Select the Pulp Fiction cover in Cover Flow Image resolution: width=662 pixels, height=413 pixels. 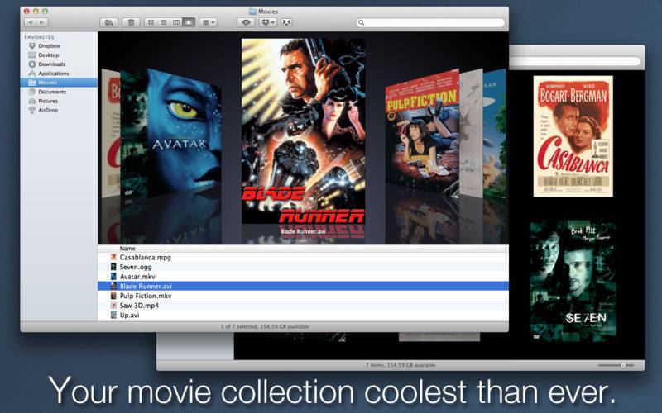[422, 133]
